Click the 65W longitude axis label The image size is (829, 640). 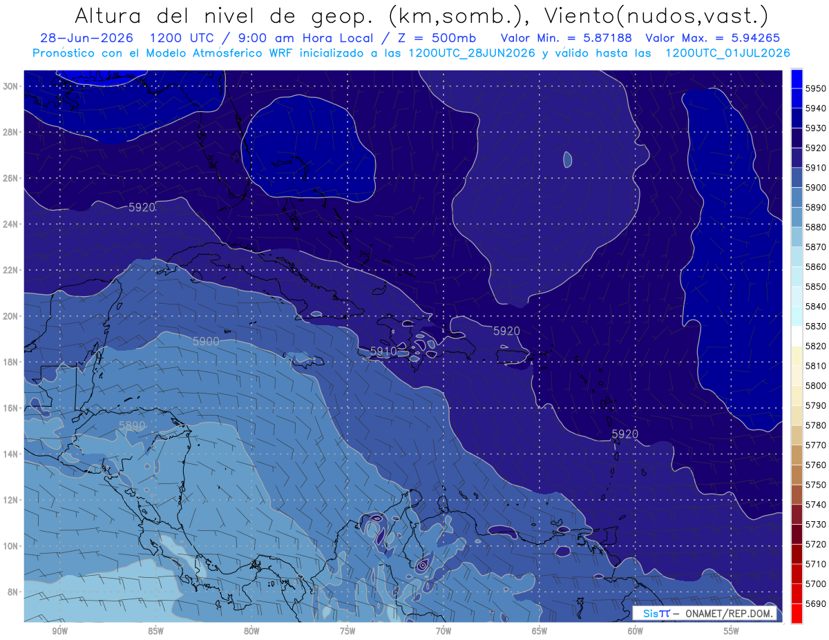coord(540,632)
